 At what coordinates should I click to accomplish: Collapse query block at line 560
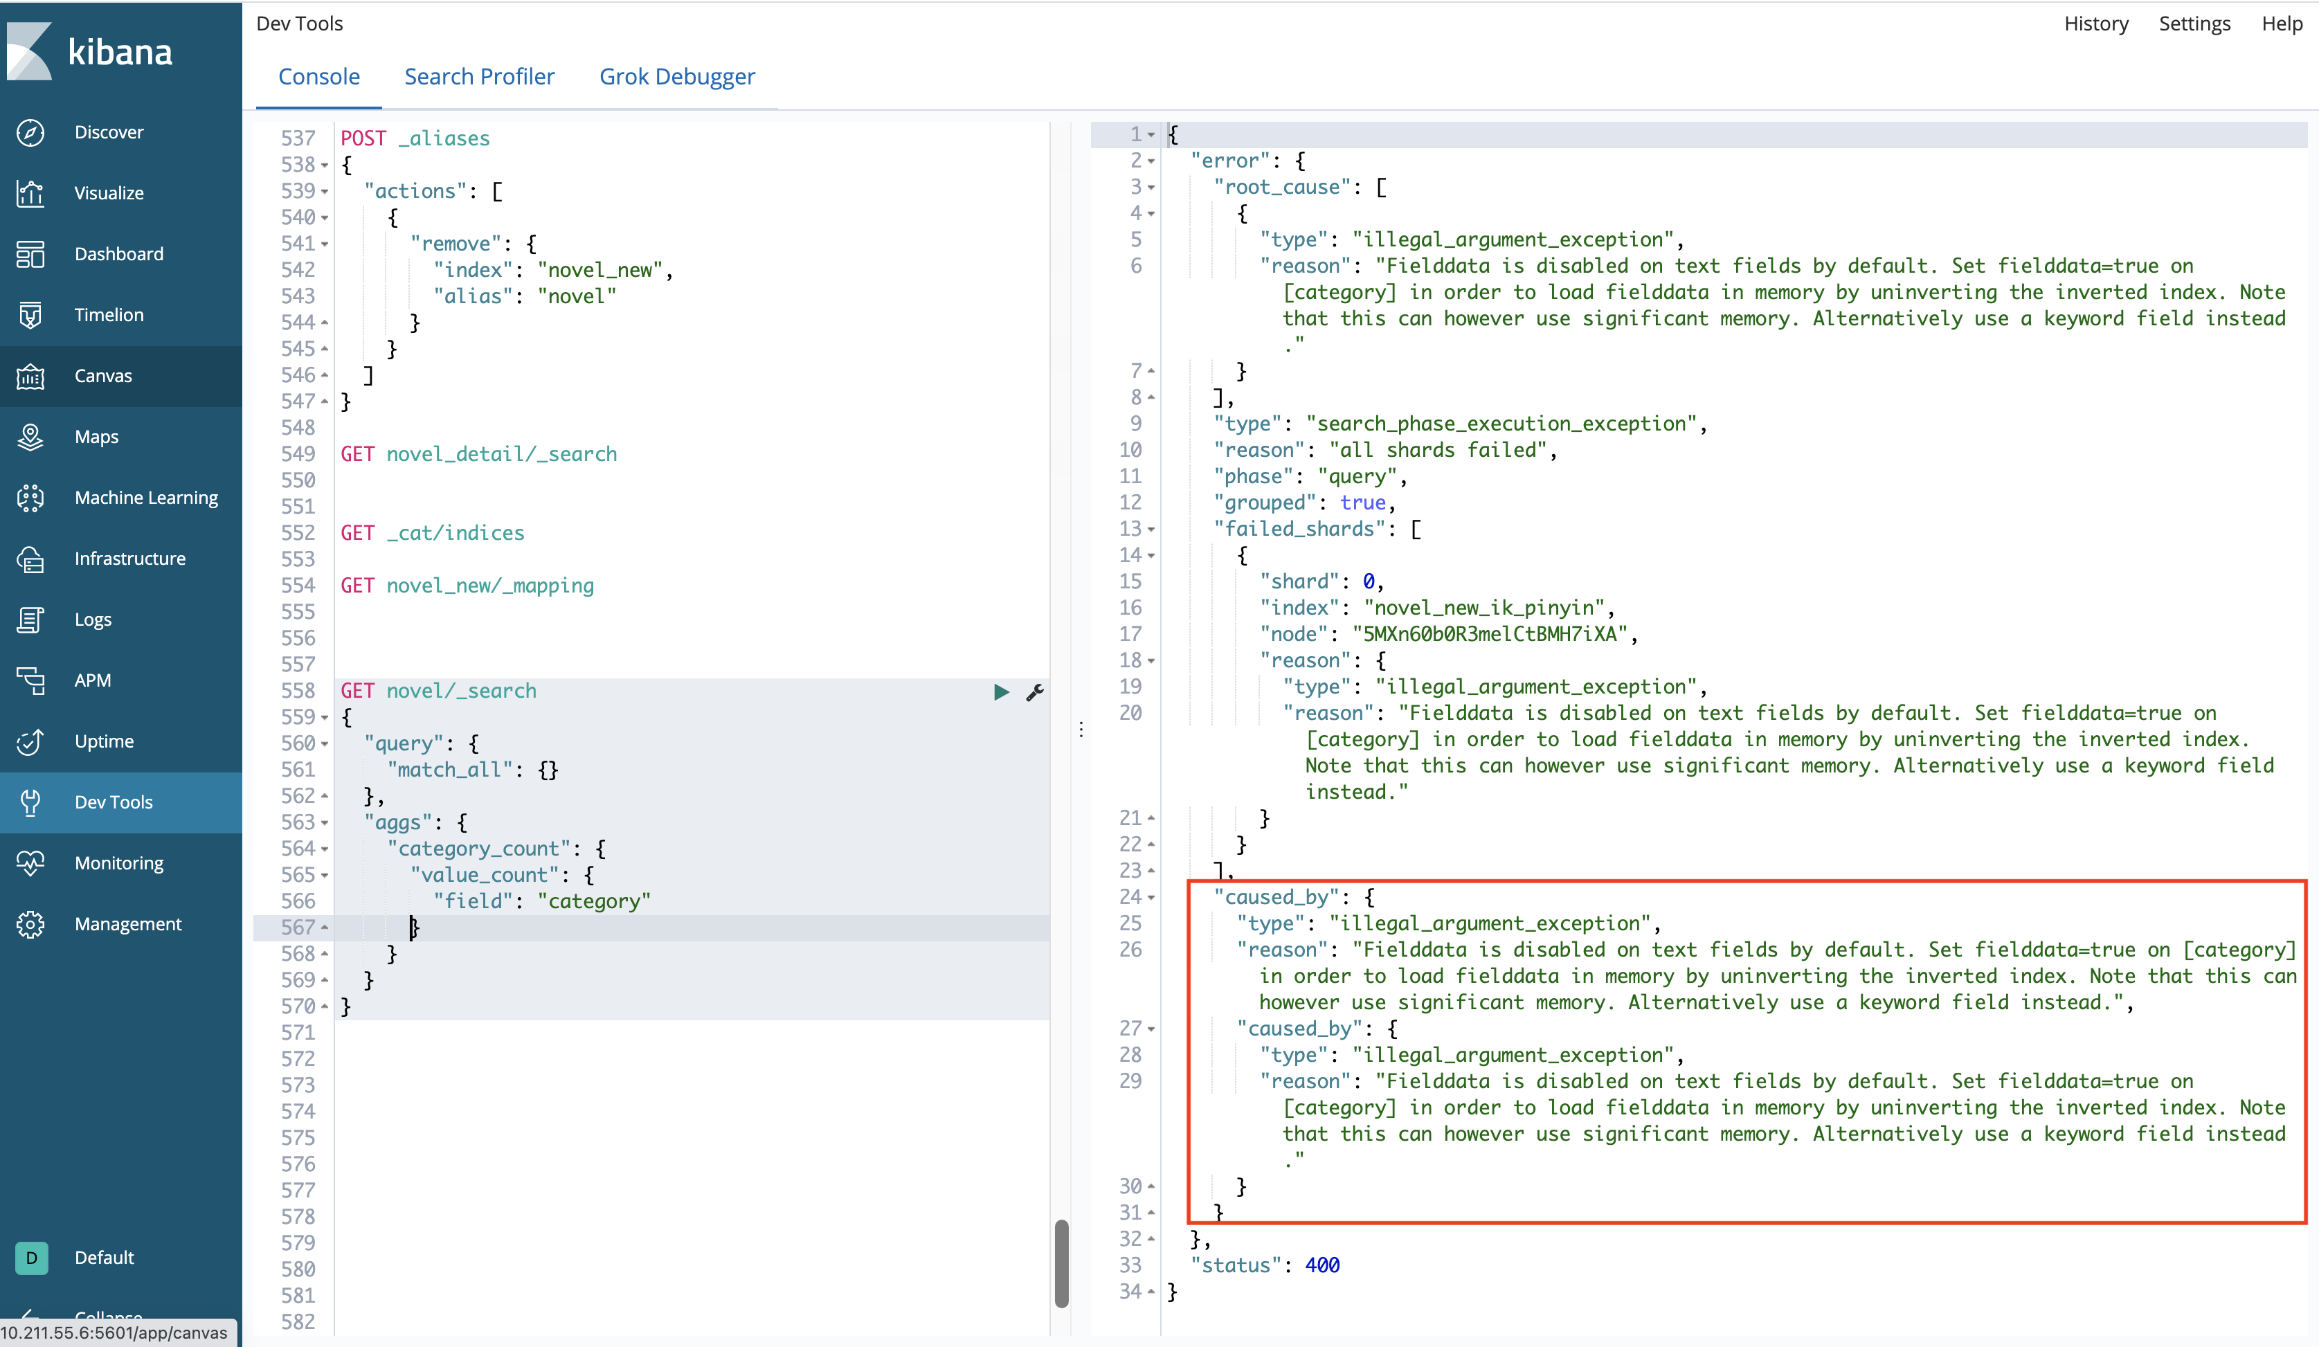[x=324, y=744]
